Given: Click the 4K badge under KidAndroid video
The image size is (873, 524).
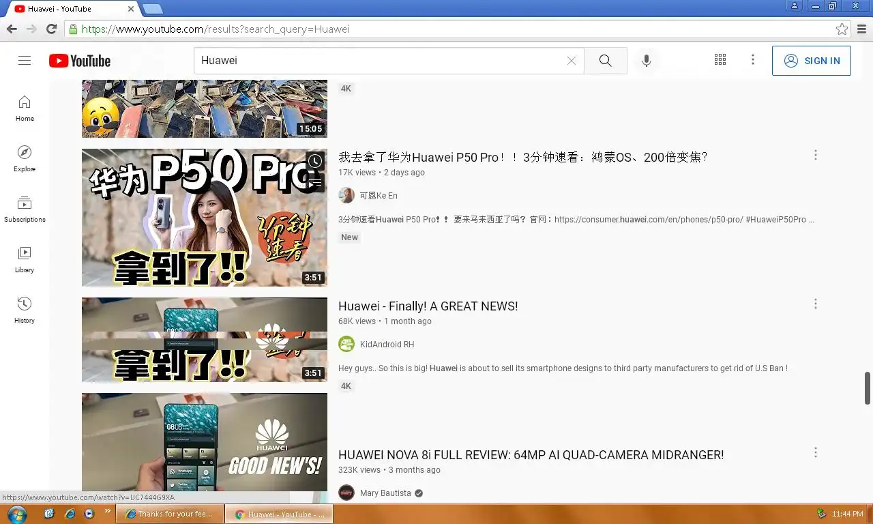Looking at the screenshot, I should pos(346,386).
